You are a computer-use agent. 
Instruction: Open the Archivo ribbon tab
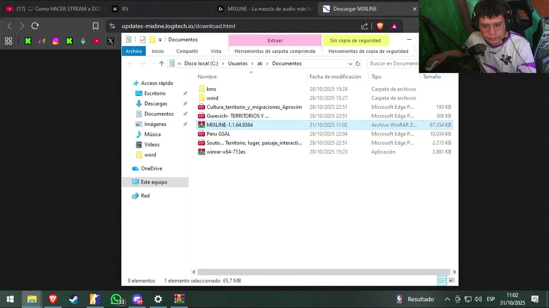pos(134,51)
